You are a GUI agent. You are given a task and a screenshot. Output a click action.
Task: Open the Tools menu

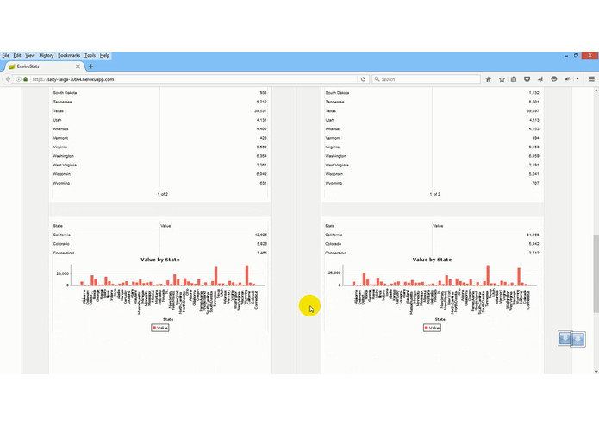pos(90,55)
